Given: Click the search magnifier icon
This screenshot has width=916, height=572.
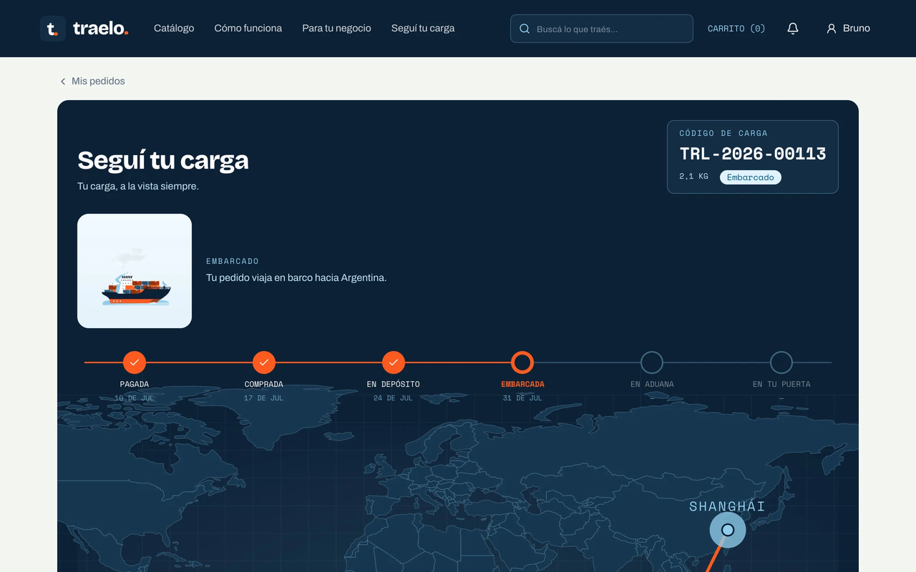Looking at the screenshot, I should point(525,29).
